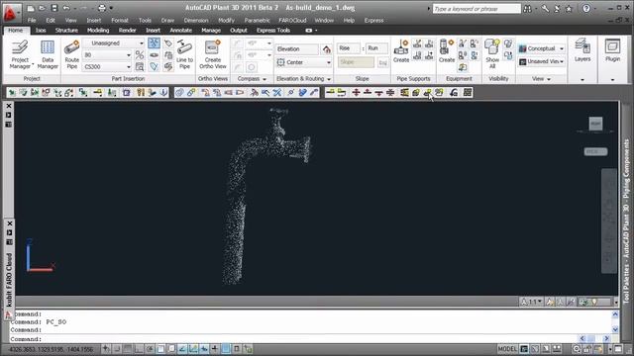Click the Plot printer icon
Image resolution: width=634 pixels, height=356 pixels.
pyautogui.click(x=102, y=8)
